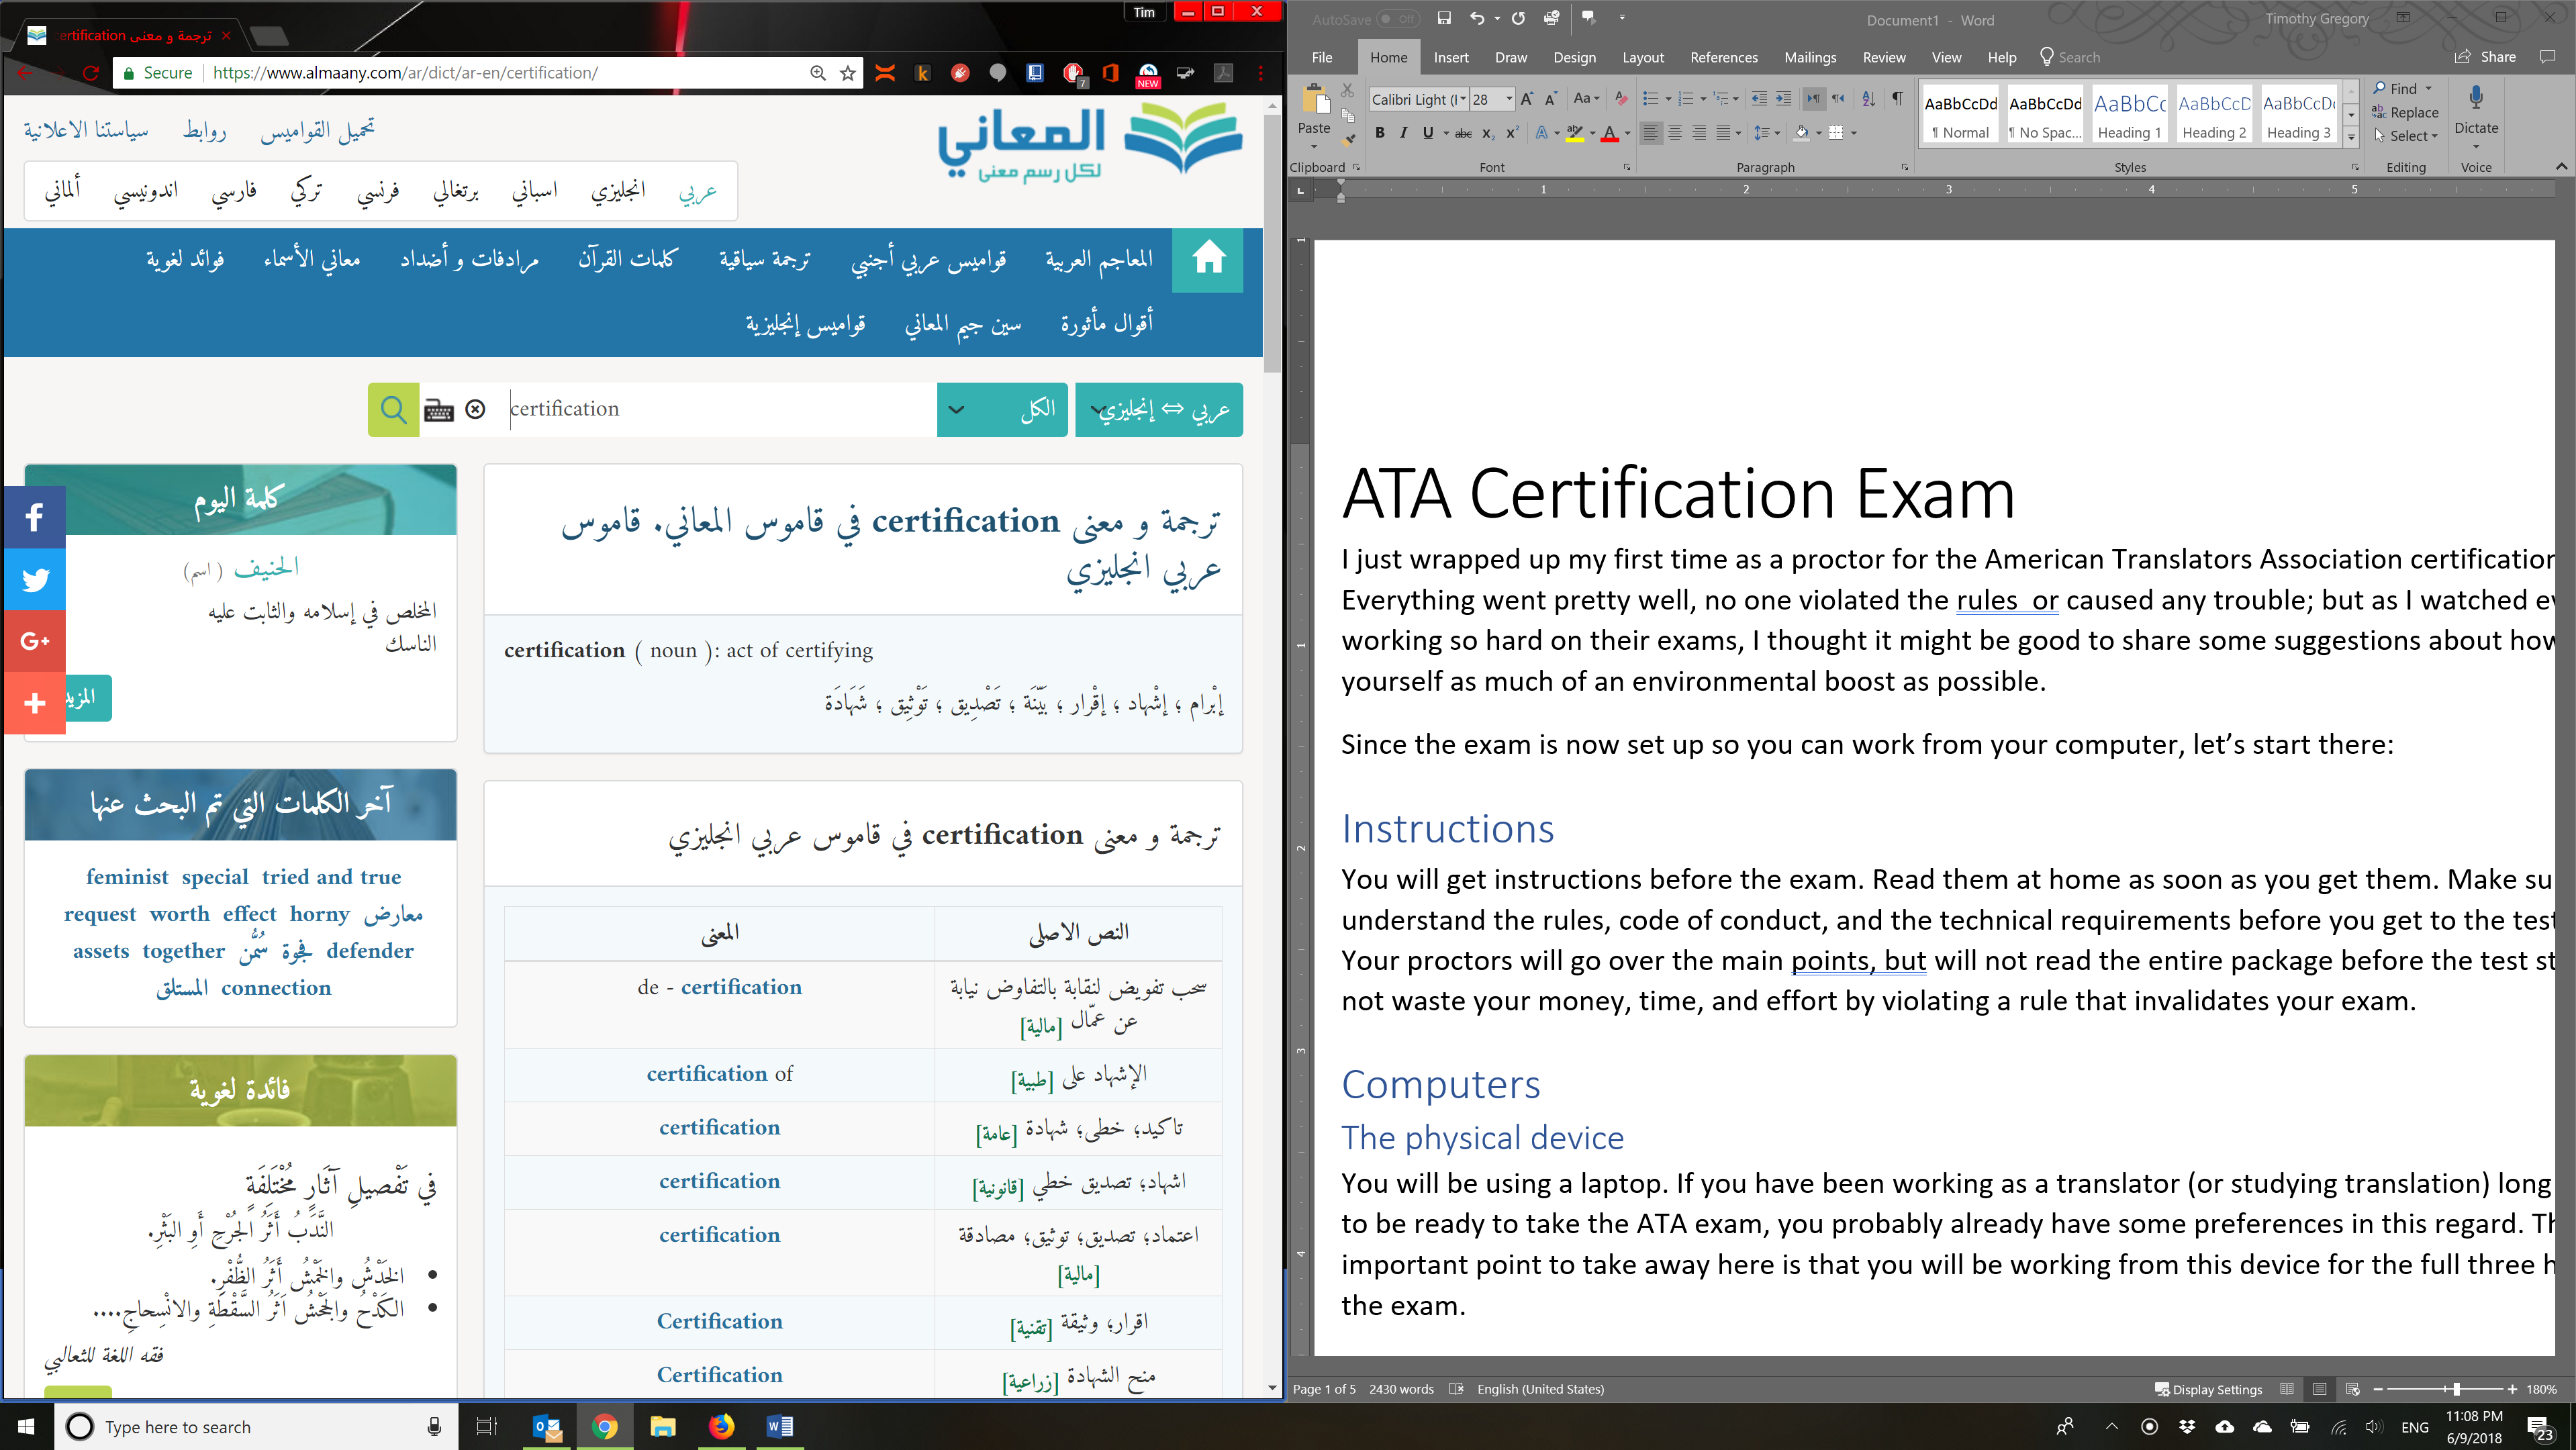Open Firefox from the taskbar
The image size is (2576, 1450).
(722, 1426)
